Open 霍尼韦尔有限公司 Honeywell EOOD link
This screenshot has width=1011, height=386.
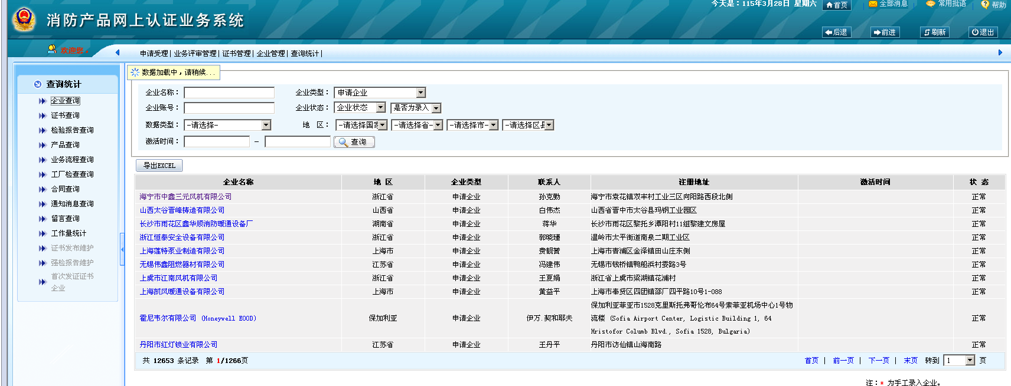[x=198, y=318]
